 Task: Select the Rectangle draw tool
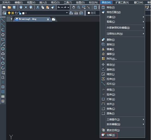[x=3, y=39]
